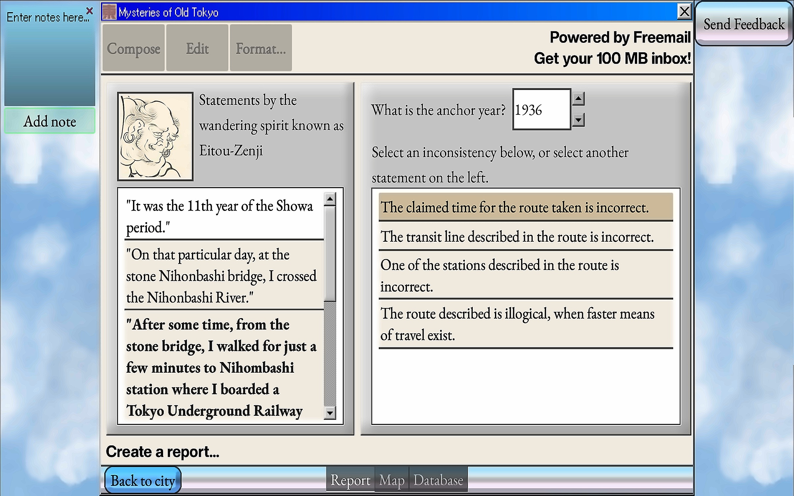This screenshot has width=794, height=496.
Task: Switch to the Database tab
Action: pyautogui.click(x=438, y=480)
